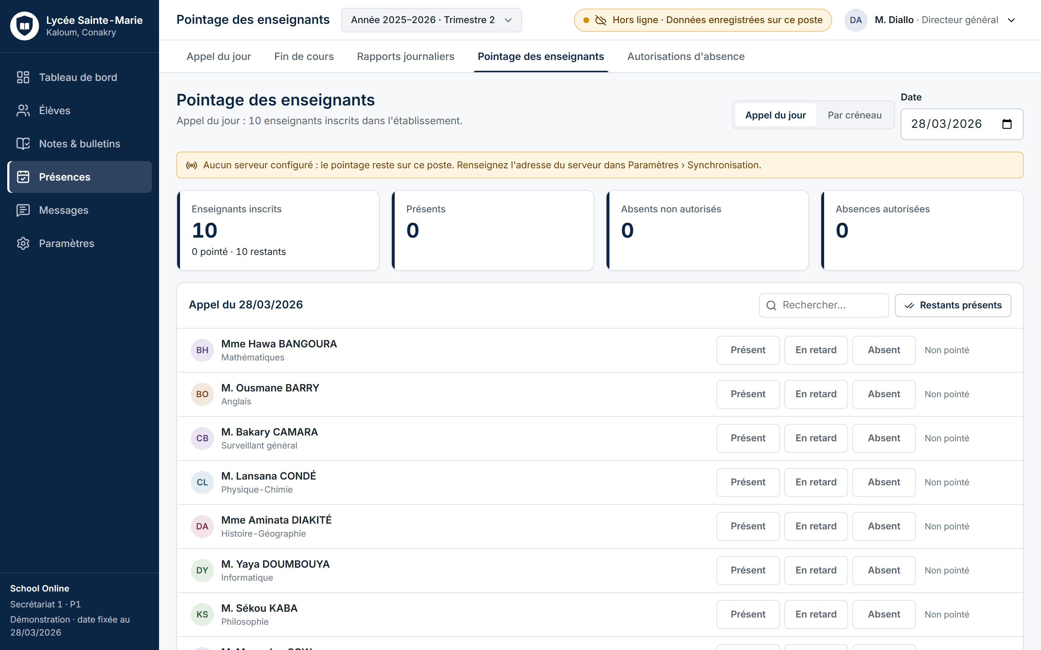Open the Paramètres gear icon
The width and height of the screenshot is (1041, 650).
click(23, 243)
